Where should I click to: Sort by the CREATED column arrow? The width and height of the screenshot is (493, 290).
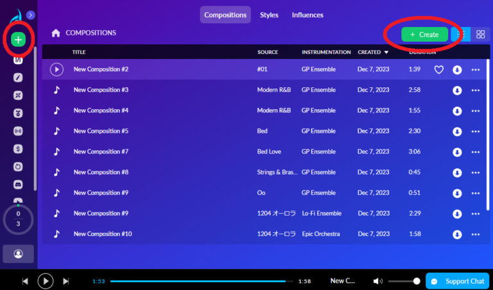coord(386,53)
